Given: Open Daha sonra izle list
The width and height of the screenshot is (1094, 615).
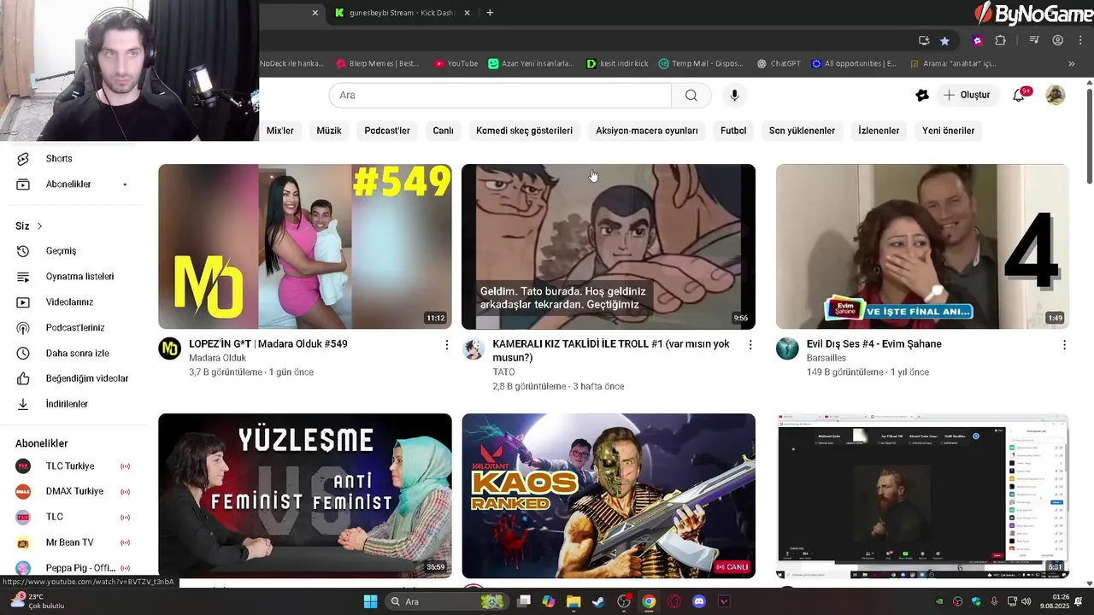Looking at the screenshot, I should coord(73,353).
